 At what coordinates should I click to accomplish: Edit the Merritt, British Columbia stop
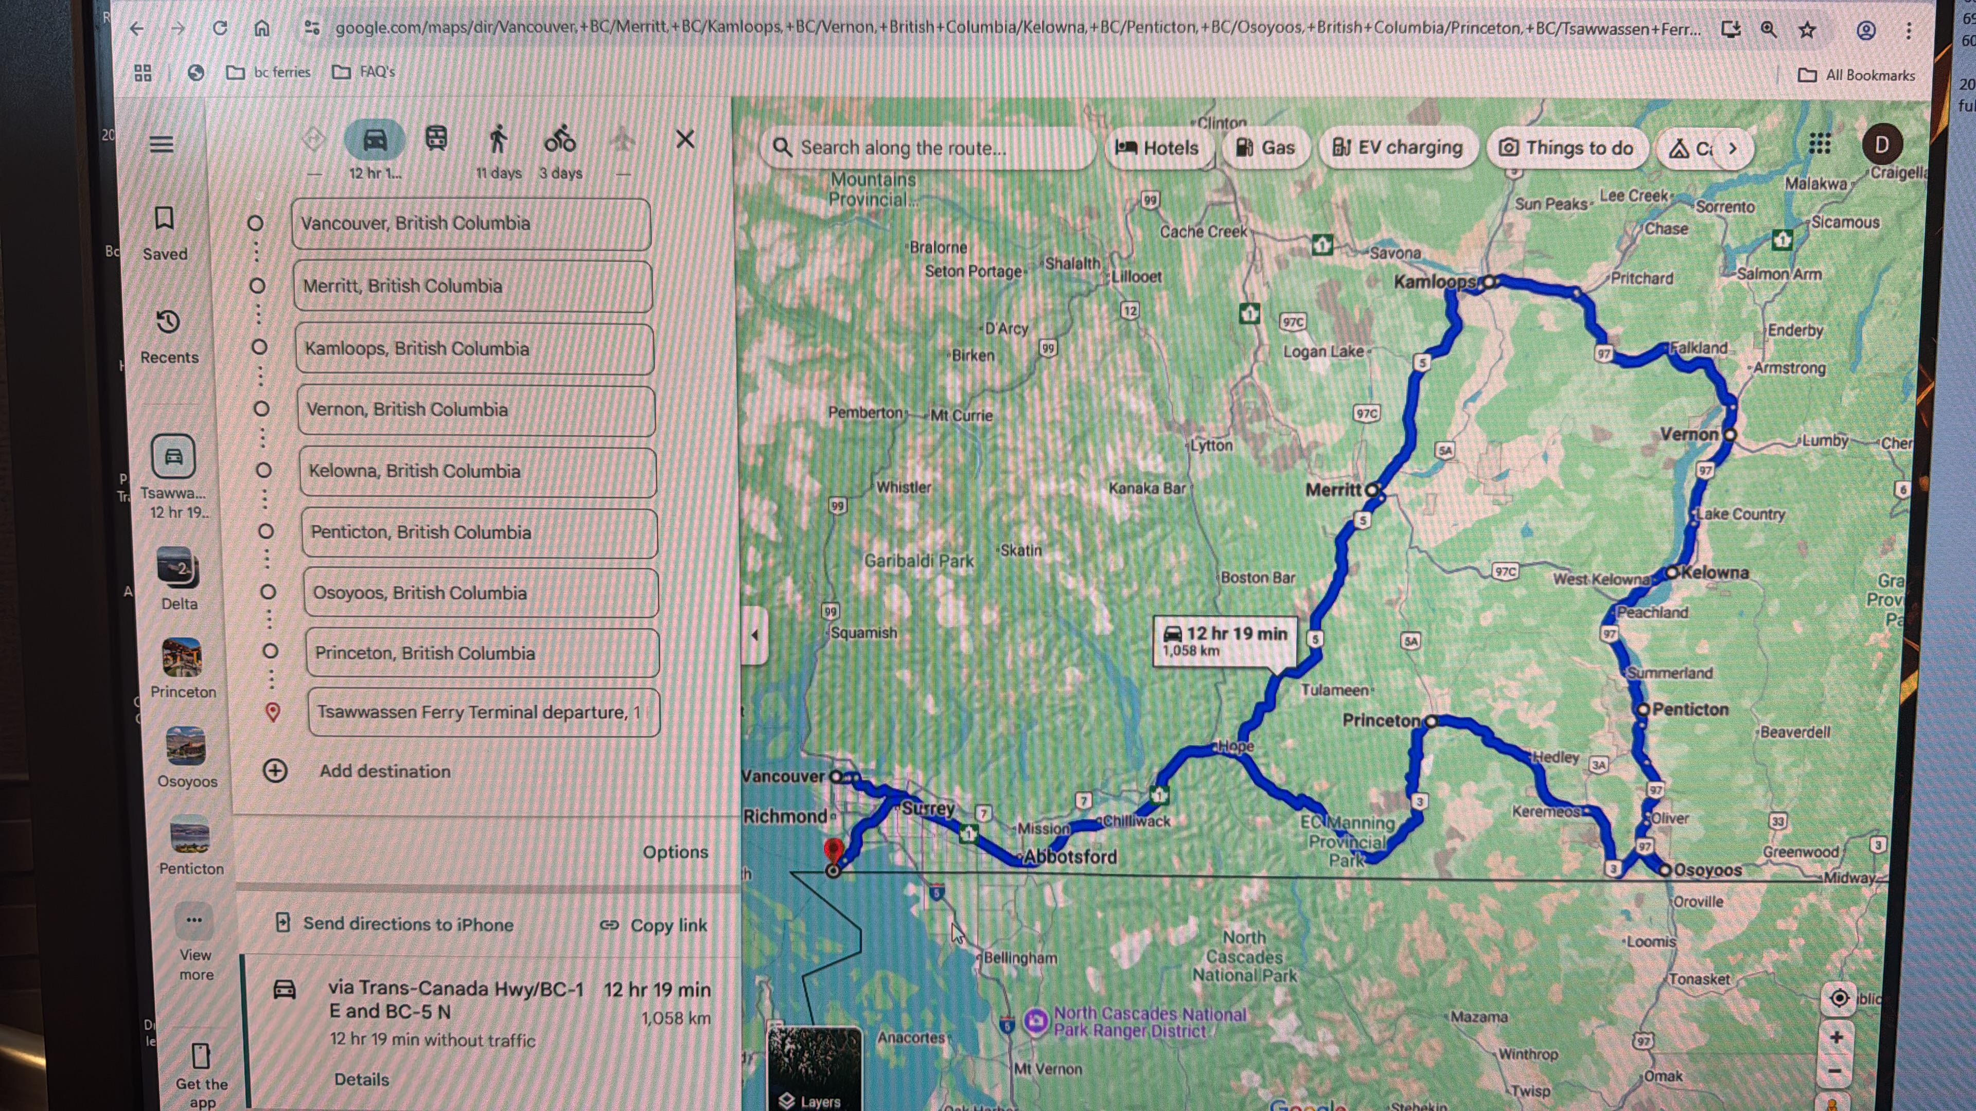point(472,286)
